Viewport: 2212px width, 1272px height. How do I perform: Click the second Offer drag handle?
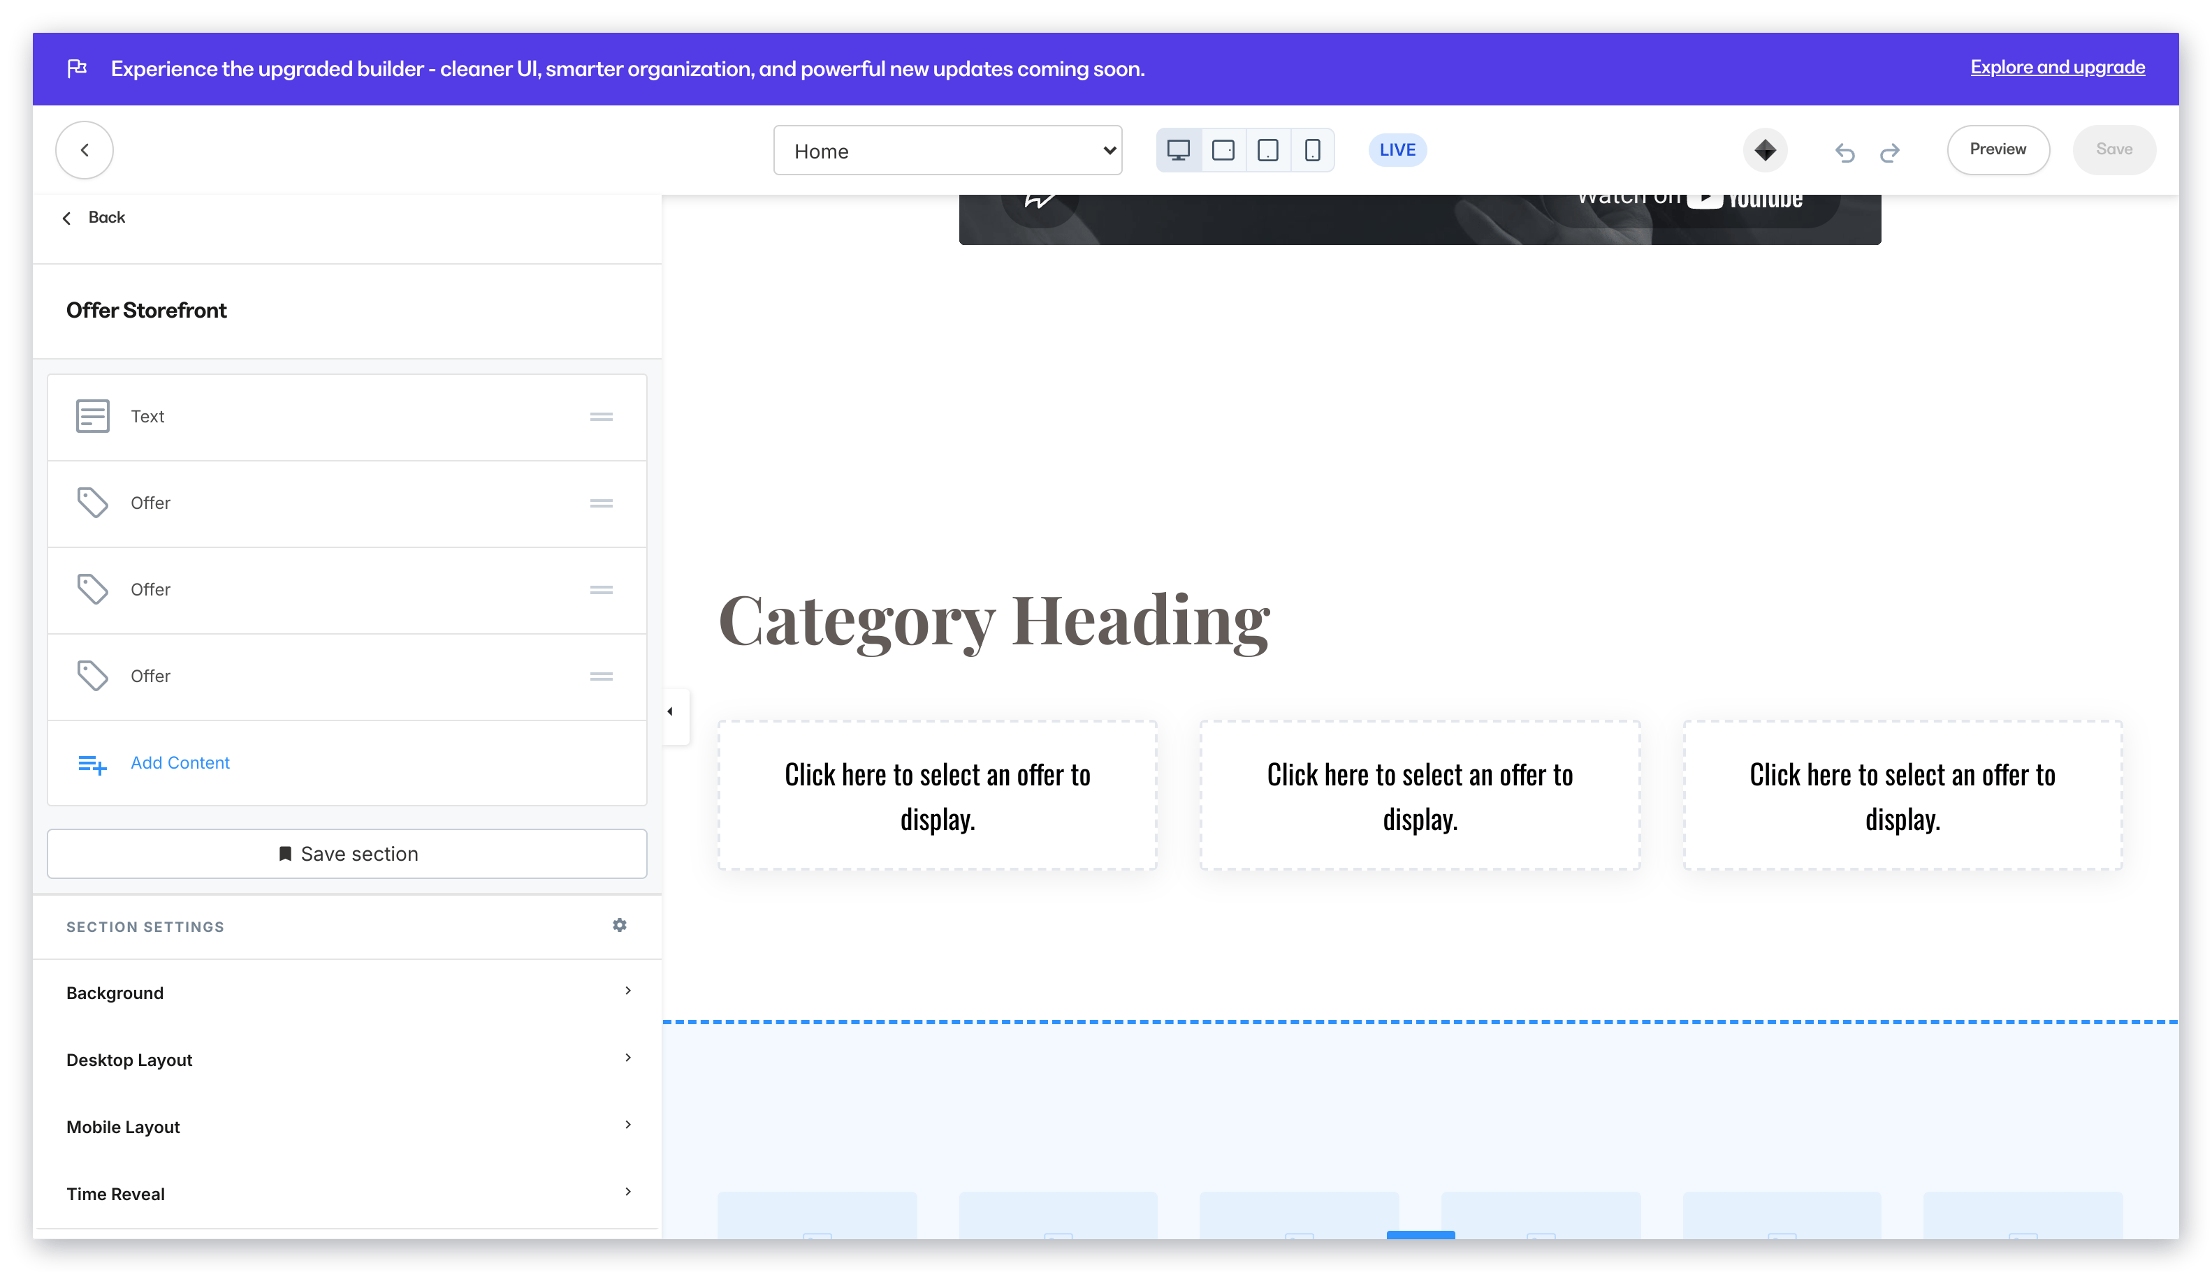602,590
